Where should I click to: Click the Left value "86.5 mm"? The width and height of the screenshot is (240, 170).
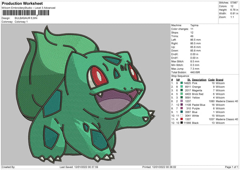coord(196,40)
